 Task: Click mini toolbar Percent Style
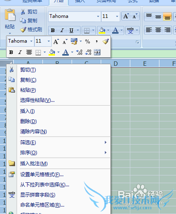pos(87,42)
